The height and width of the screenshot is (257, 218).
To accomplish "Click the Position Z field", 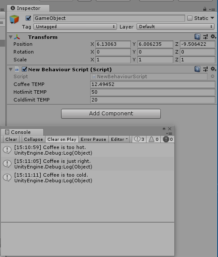I will click(x=198, y=44).
